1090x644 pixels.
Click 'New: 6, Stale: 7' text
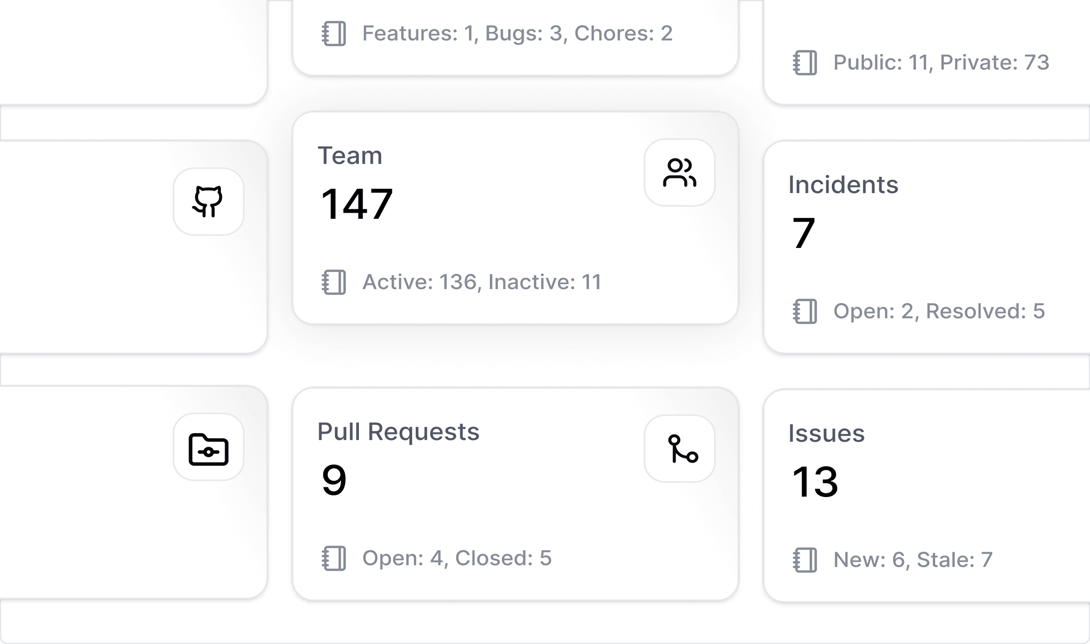(x=913, y=560)
